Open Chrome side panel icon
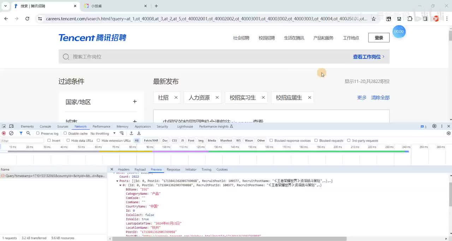 425,19
